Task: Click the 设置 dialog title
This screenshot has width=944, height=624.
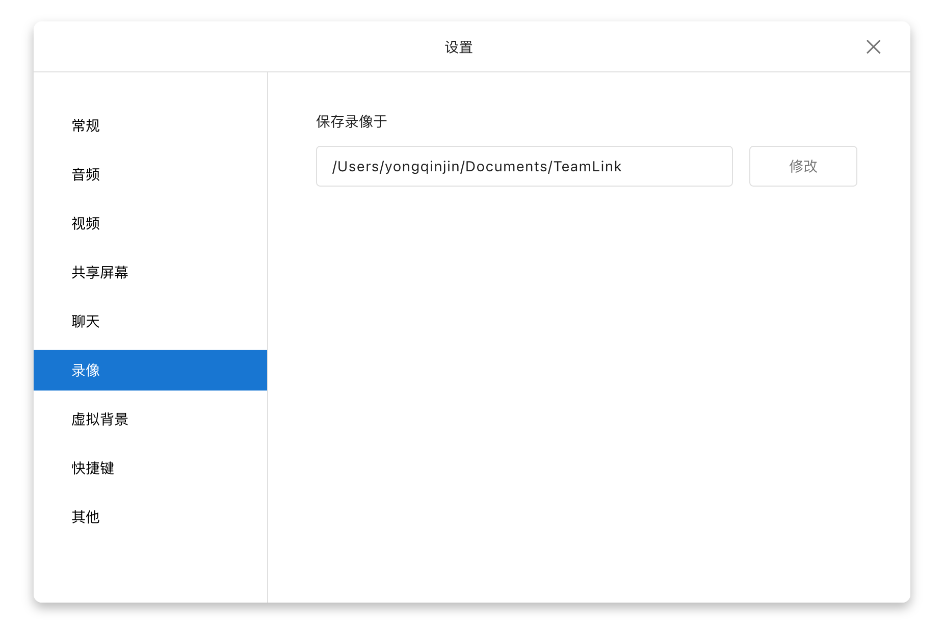Action: (458, 47)
